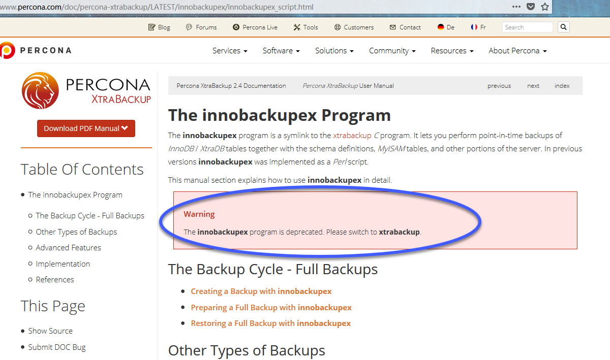Screen dimensions: 610x360
Task: Open the browser page actions ellipsis
Action: coord(516,7)
